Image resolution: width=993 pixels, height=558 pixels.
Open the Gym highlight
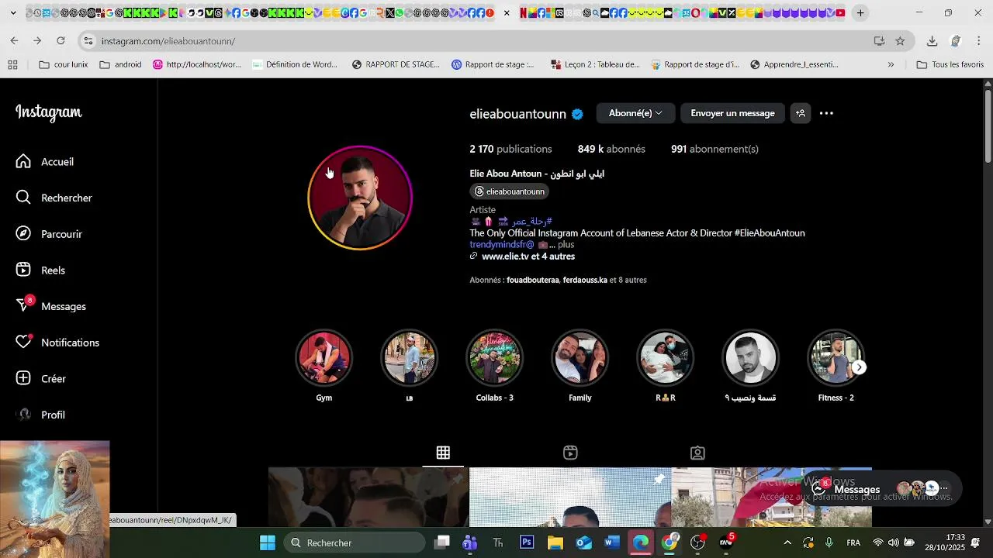tap(324, 357)
